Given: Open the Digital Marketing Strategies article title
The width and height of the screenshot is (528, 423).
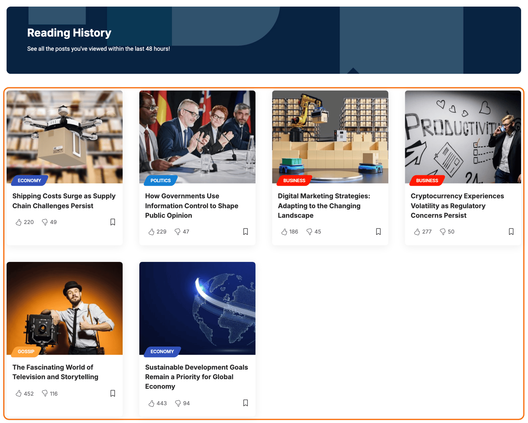Looking at the screenshot, I should coord(324,206).
